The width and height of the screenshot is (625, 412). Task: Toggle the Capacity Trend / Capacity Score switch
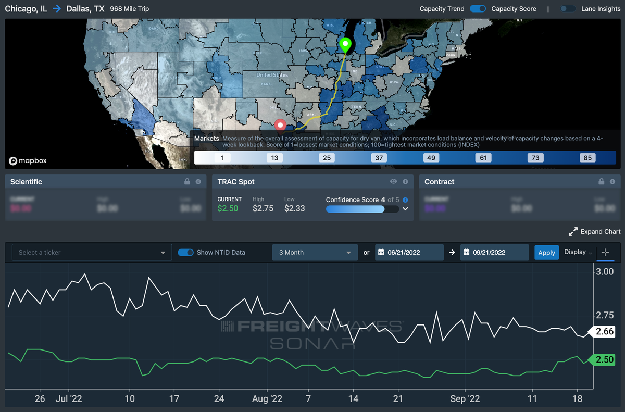478,9
